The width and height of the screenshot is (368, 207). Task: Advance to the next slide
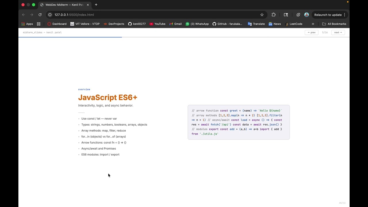click(x=338, y=32)
